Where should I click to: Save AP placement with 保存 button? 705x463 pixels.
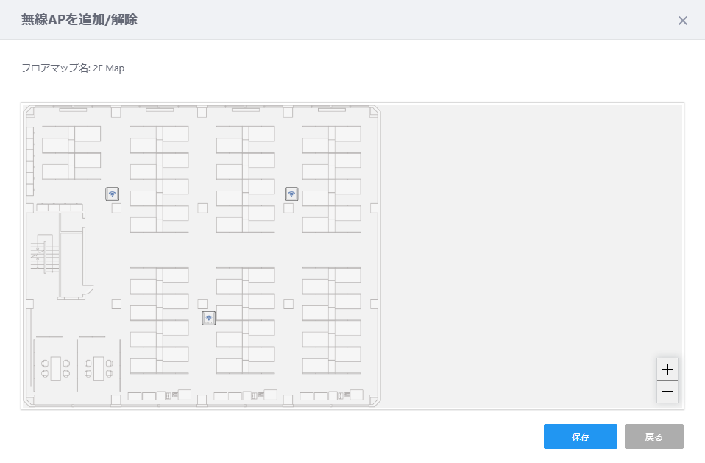point(580,437)
